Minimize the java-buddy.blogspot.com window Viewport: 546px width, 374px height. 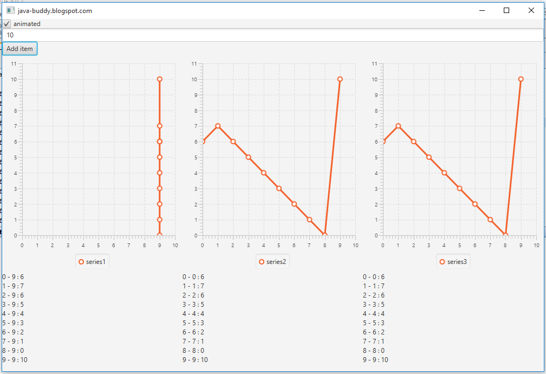[x=481, y=10]
